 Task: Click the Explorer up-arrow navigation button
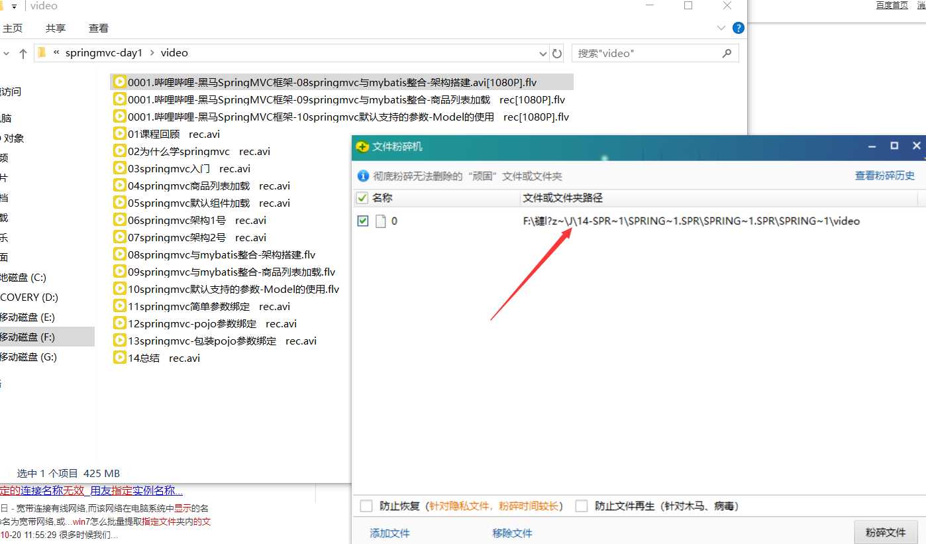tap(23, 53)
